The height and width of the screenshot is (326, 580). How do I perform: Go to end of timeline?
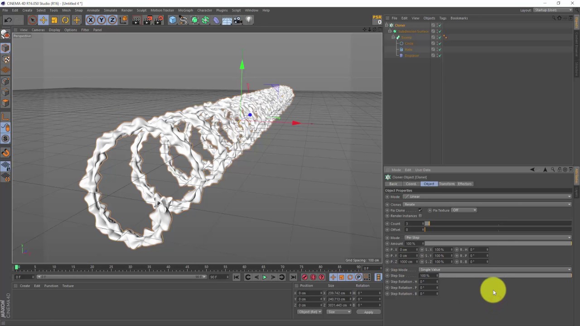click(293, 277)
